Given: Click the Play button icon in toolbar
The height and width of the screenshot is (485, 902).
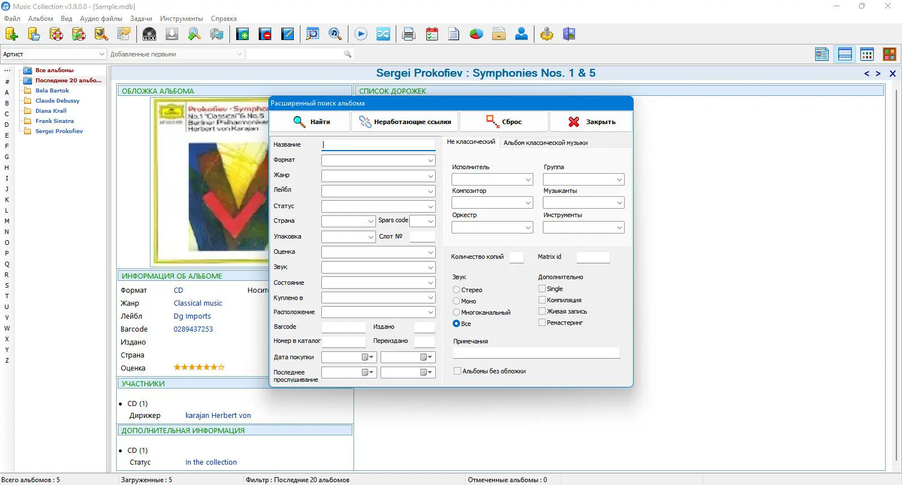Looking at the screenshot, I should [361, 34].
